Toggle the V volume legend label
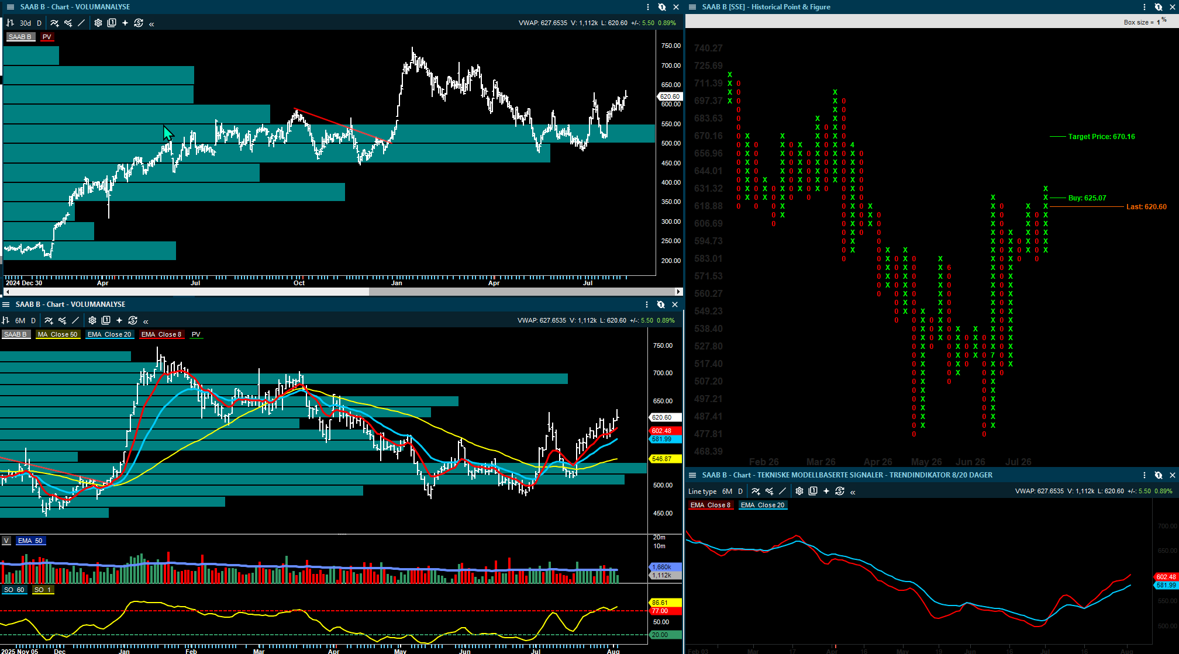The width and height of the screenshot is (1179, 654). click(x=6, y=541)
